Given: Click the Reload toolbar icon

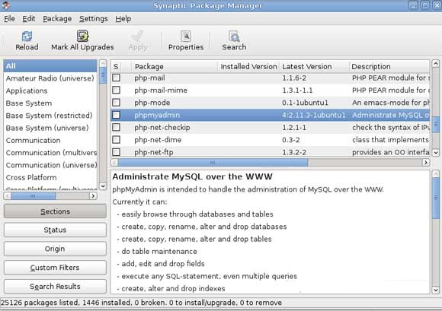Looking at the screenshot, I should tap(27, 36).
